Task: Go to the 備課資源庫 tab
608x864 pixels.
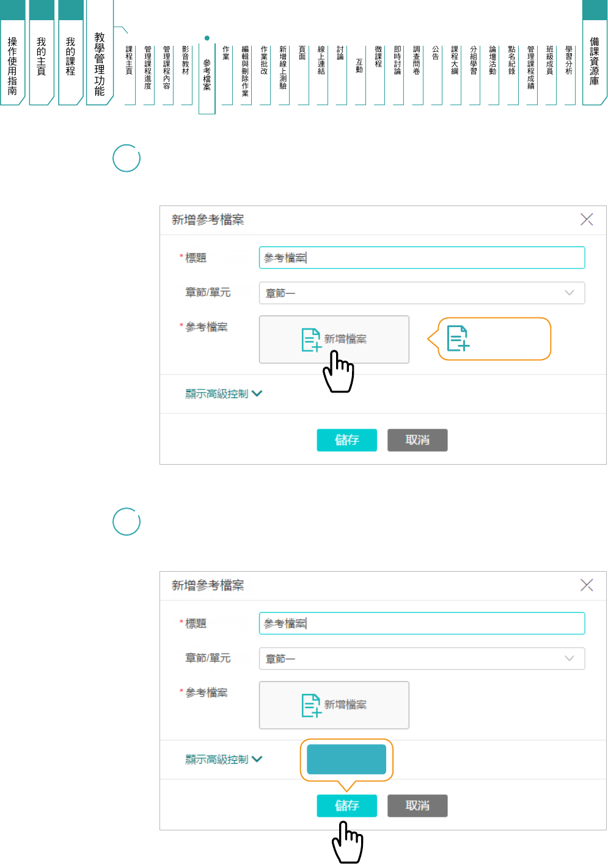Action: 594,61
